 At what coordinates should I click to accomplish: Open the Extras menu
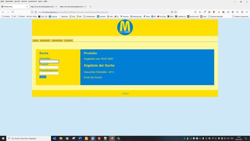tap(40, 1)
